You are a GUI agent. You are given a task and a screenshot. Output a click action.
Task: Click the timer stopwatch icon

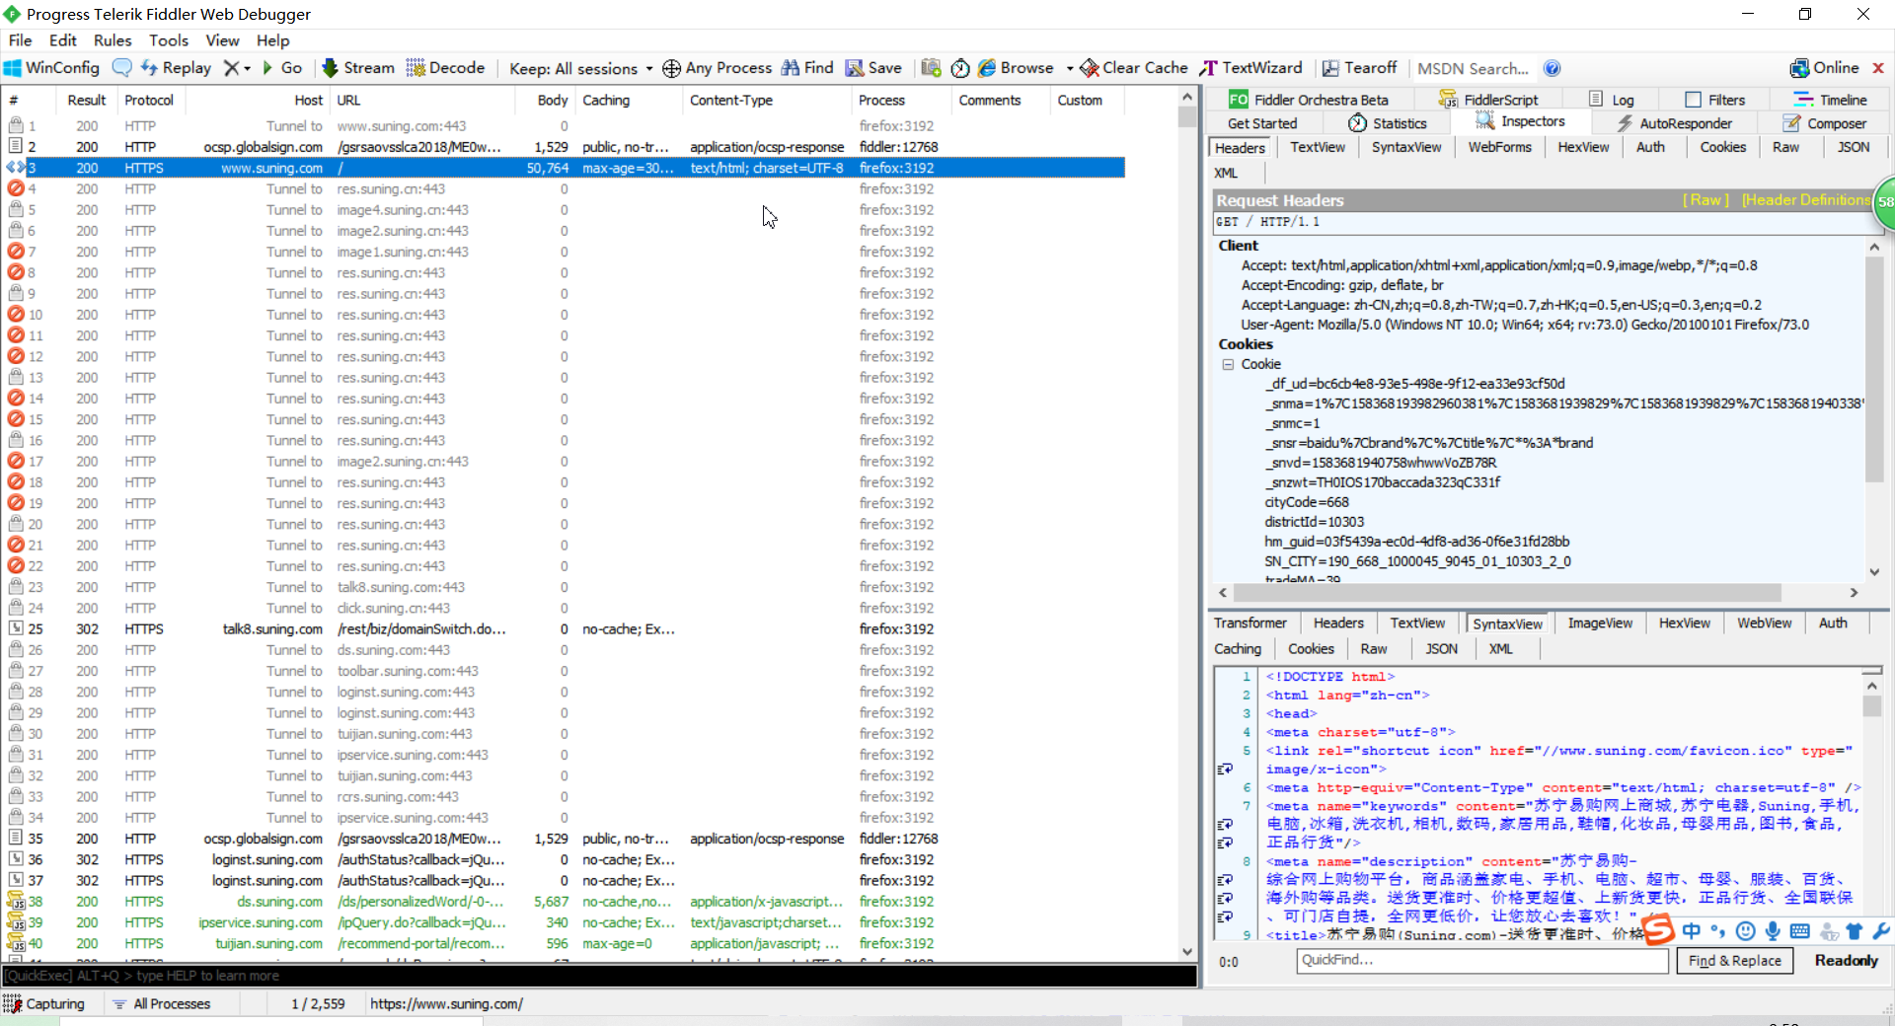point(960,68)
